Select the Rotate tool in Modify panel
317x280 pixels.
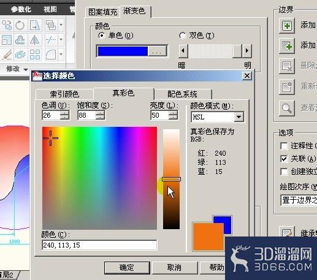tap(20, 25)
